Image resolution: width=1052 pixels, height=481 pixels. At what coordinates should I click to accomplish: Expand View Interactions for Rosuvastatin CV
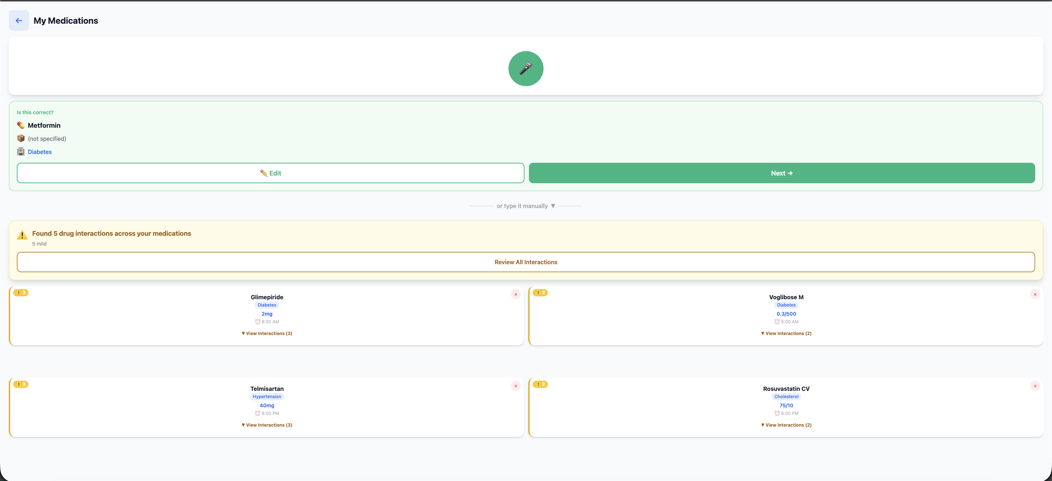click(786, 425)
